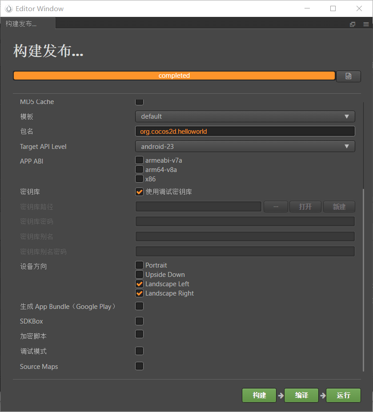The width and height of the screenshot is (373, 412).
Task: Disable Landscape Right orientation
Action: click(139, 293)
